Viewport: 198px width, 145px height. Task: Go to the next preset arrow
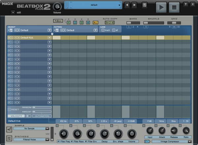[x=134, y=5]
